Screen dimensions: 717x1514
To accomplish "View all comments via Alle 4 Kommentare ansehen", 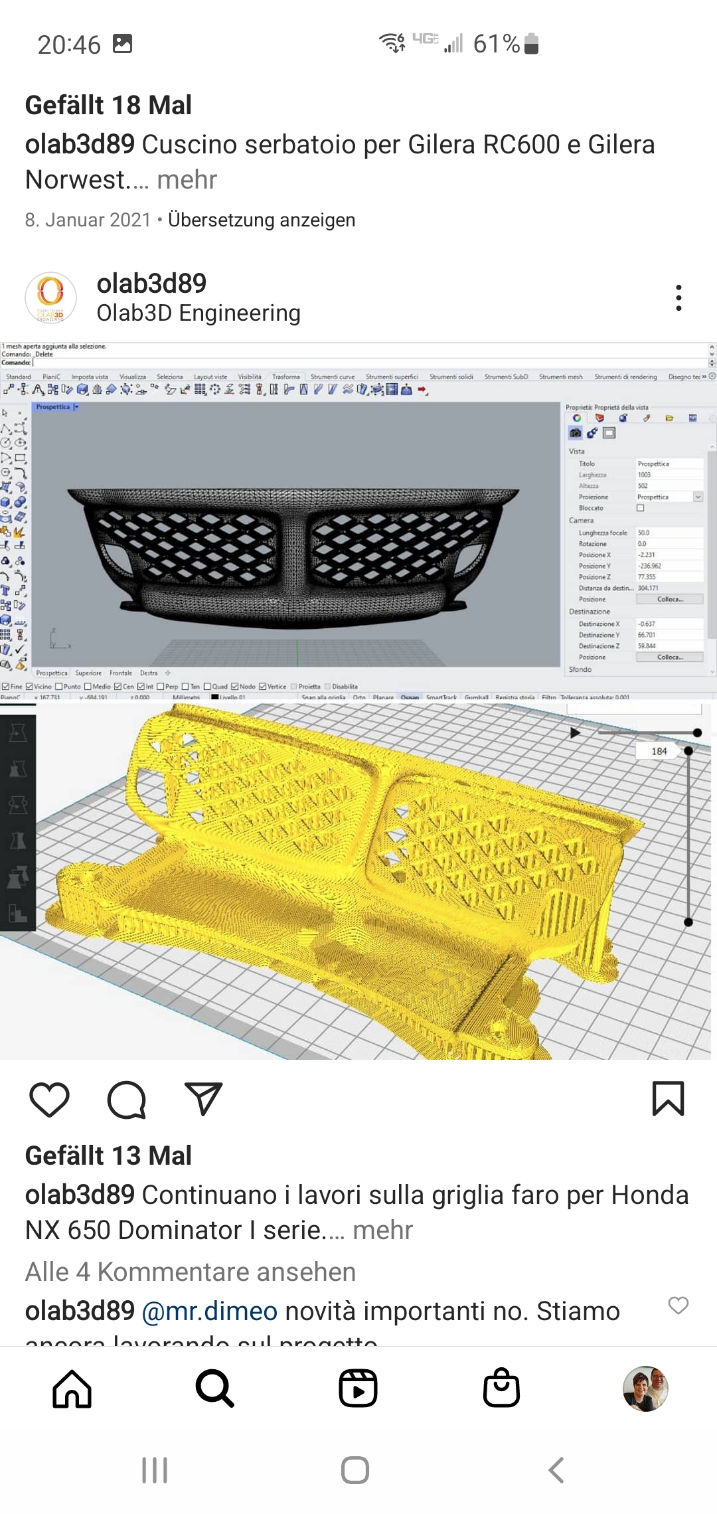I will (x=191, y=1272).
